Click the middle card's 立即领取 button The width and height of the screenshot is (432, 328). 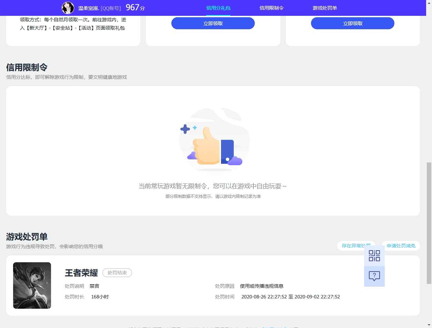click(213, 23)
